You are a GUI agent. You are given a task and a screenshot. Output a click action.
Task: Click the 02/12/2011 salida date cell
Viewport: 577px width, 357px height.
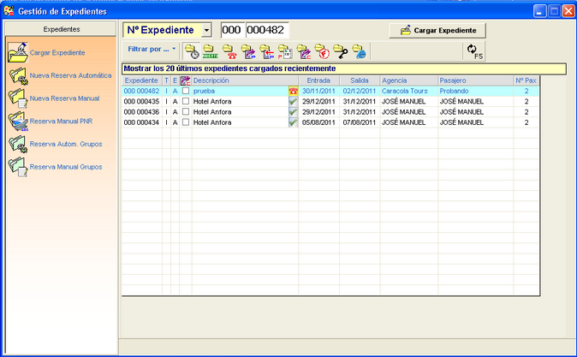pyautogui.click(x=360, y=91)
